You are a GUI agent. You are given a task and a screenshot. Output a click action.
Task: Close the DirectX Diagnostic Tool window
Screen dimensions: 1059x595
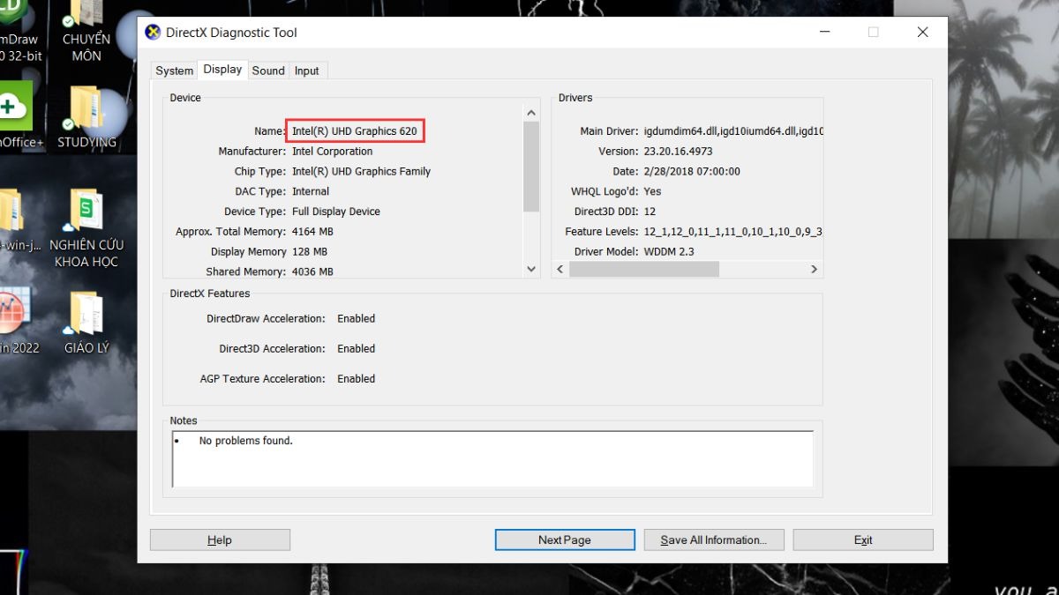pos(922,33)
